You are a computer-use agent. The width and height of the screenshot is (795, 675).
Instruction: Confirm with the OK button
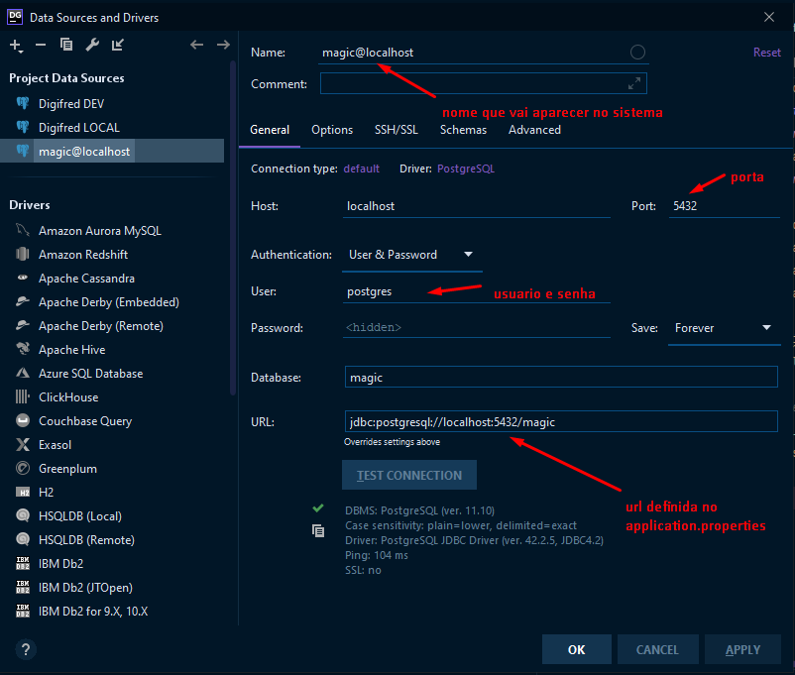coord(577,649)
